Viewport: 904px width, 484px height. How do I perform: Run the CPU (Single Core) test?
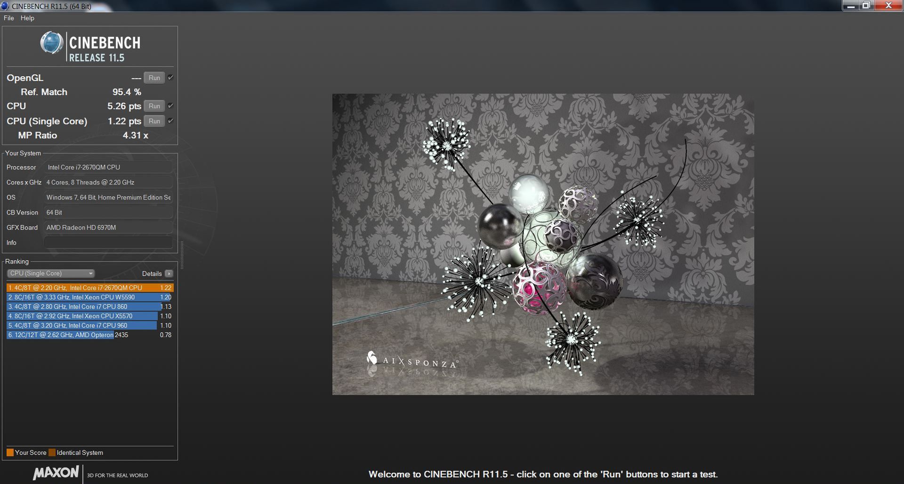pyautogui.click(x=154, y=121)
